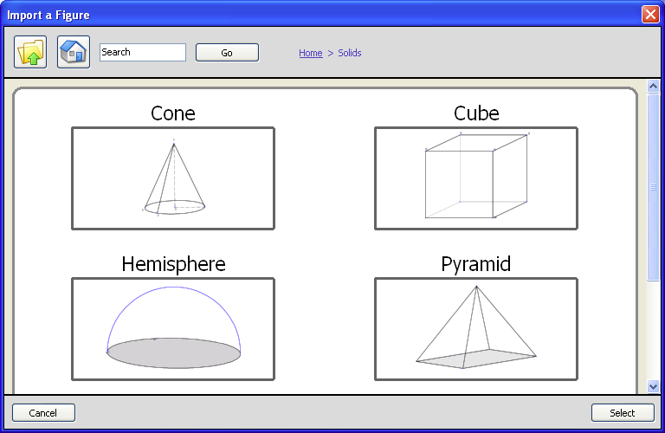The image size is (665, 433).
Task: Click the Solids breadcrumb link
Action: coord(350,53)
